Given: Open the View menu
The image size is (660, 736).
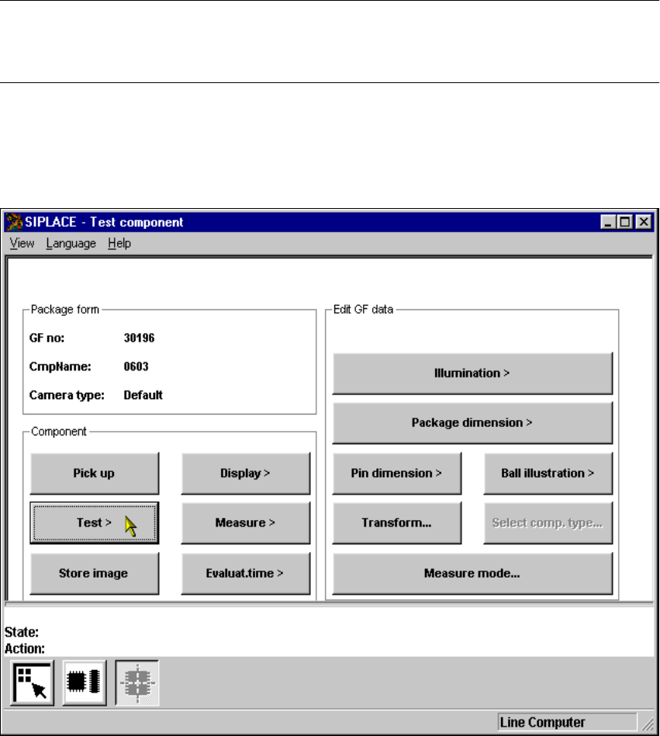Looking at the screenshot, I should [22, 243].
